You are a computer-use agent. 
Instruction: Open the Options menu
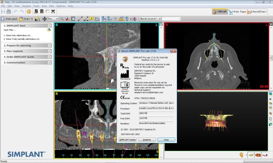[x=61, y=6]
